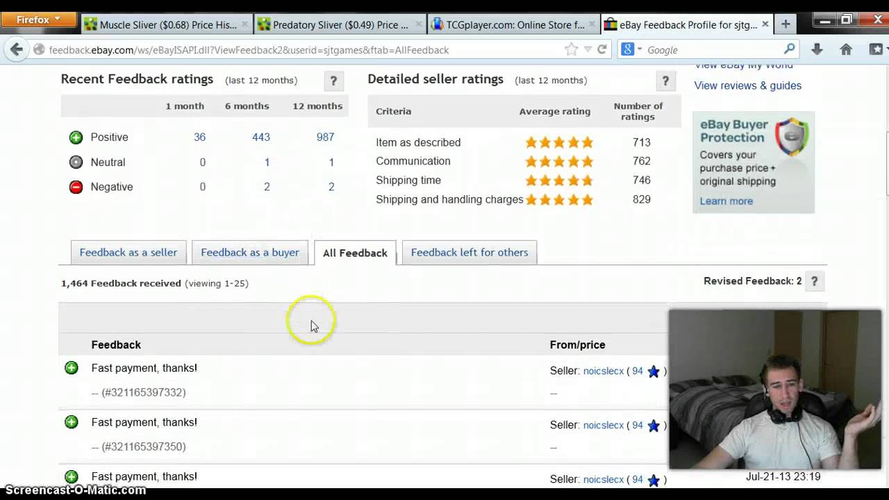The width and height of the screenshot is (889, 500).
Task: Open View reviews & guides link
Action: (747, 85)
